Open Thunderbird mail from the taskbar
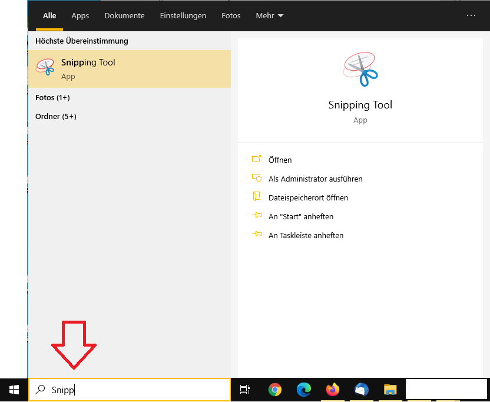 361,390
